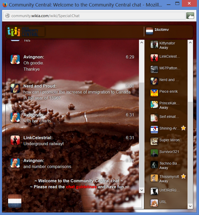
Task: Click the Firefox icon in title bar
Action: pos(5,4)
